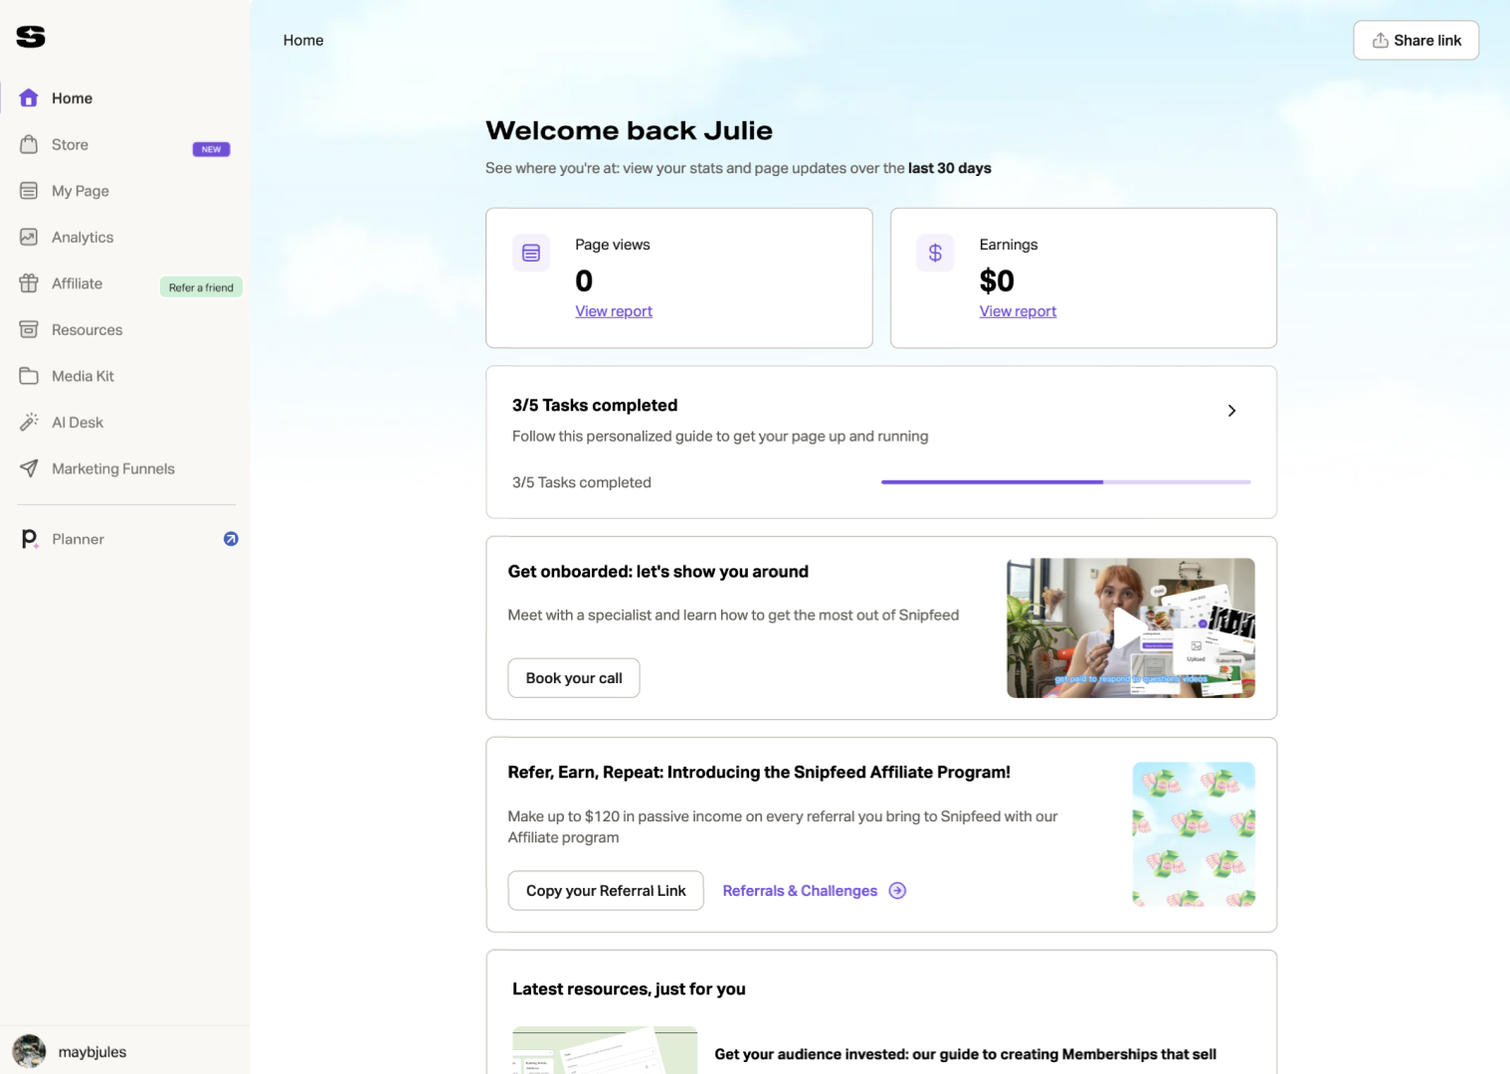Image resolution: width=1510 pixels, height=1074 pixels.
Task: Open the Store shopping bag icon
Action: pos(29,145)
